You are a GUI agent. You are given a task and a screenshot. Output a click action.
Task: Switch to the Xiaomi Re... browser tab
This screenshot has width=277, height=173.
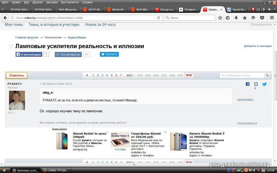pos(237,10)
